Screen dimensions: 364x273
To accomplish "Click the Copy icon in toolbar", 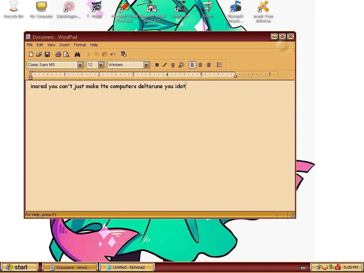I will click(97, 54).
